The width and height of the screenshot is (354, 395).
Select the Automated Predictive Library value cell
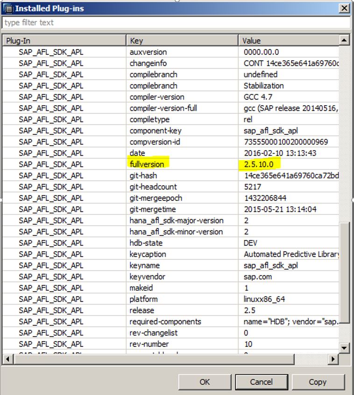point(289,254)
